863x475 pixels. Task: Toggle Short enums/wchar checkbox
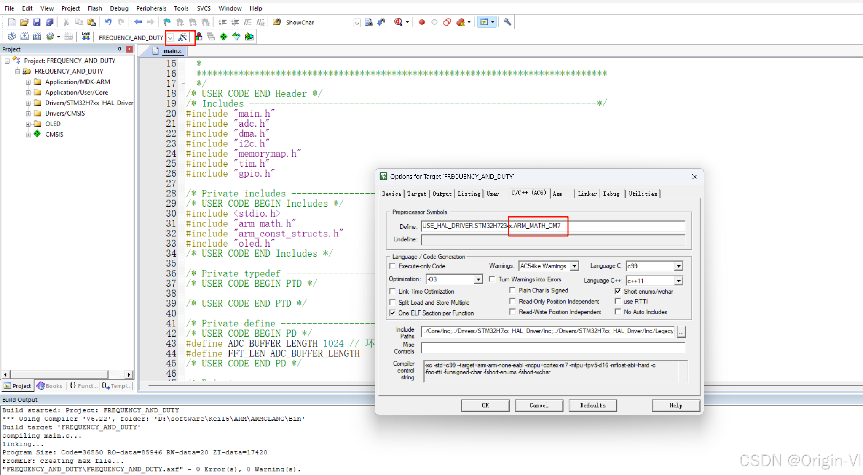tap(618, 291)
